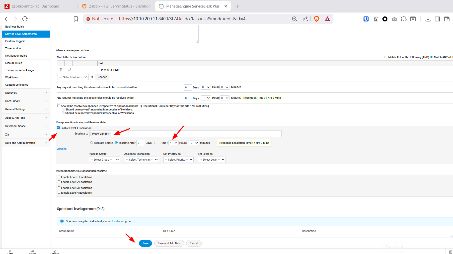The image size is (453, 254).
Task: Click the trash icon beside Priority rule
Action: (x=61, y=70)
